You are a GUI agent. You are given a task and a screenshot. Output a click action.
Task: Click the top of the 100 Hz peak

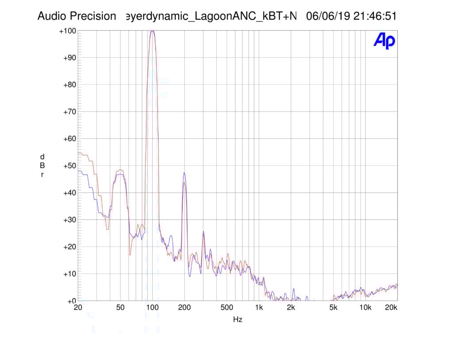[152, 31]
